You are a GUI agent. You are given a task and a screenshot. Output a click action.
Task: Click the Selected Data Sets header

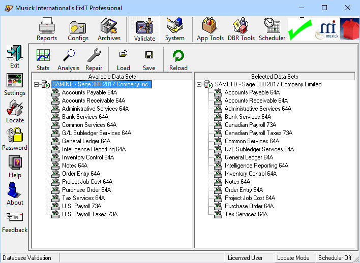[x=275, y=76]
